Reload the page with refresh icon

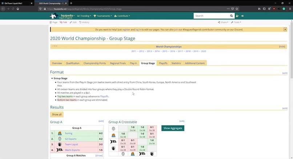coord(13,9)
